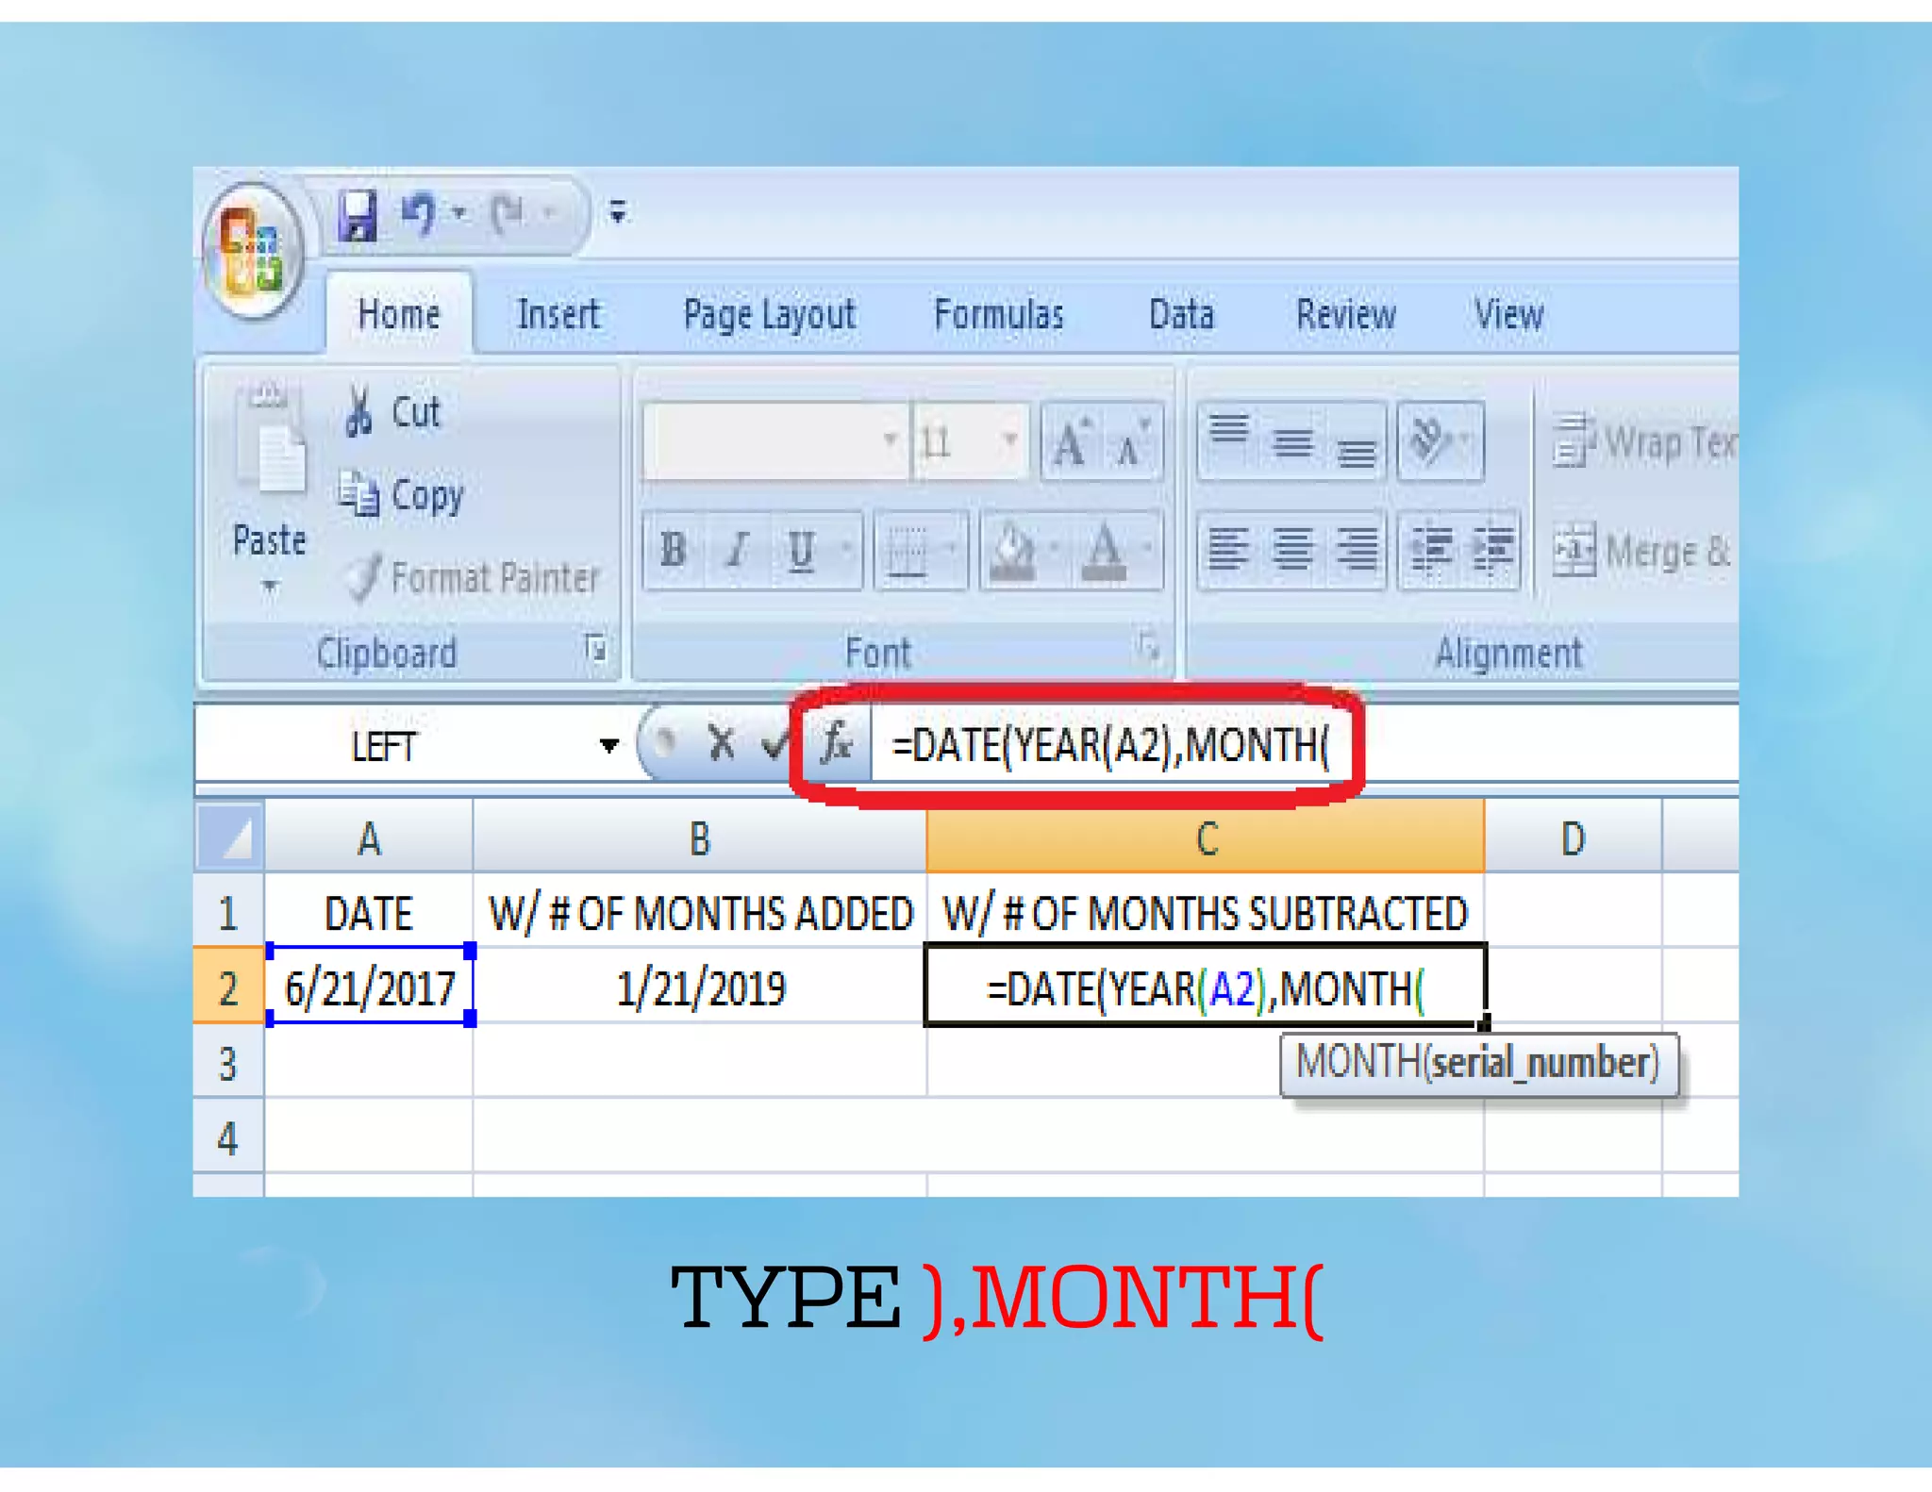This screenshot has height=1492, width=1932.
Task: Click the Format Painter brush
Action: pos(362,577)
